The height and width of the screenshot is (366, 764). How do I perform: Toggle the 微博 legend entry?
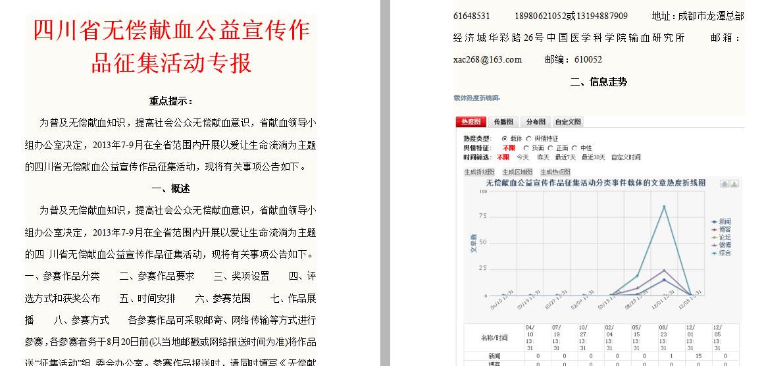click(721, 245)
